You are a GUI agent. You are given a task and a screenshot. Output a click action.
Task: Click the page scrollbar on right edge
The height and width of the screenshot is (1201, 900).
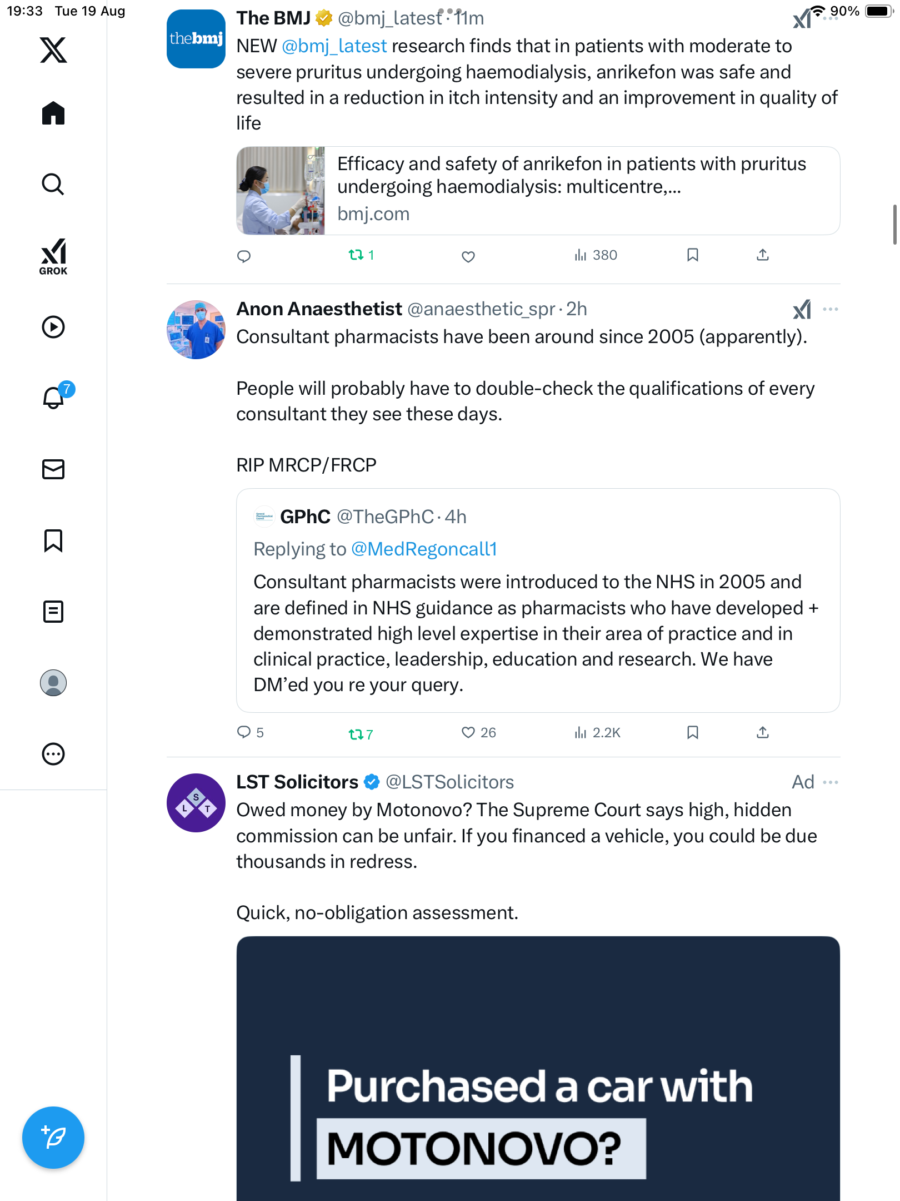[x=894, y=225]
